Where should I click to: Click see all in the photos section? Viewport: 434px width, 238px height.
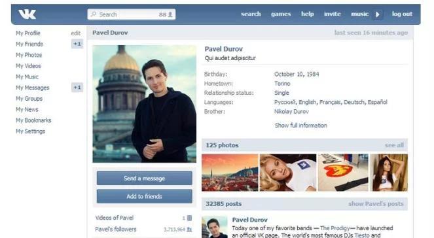(x=394, y=145)
